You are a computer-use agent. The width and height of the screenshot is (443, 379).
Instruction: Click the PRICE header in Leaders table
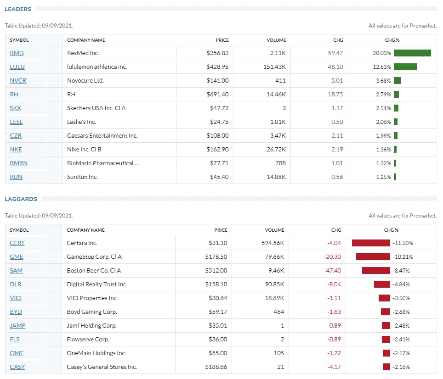222,40
